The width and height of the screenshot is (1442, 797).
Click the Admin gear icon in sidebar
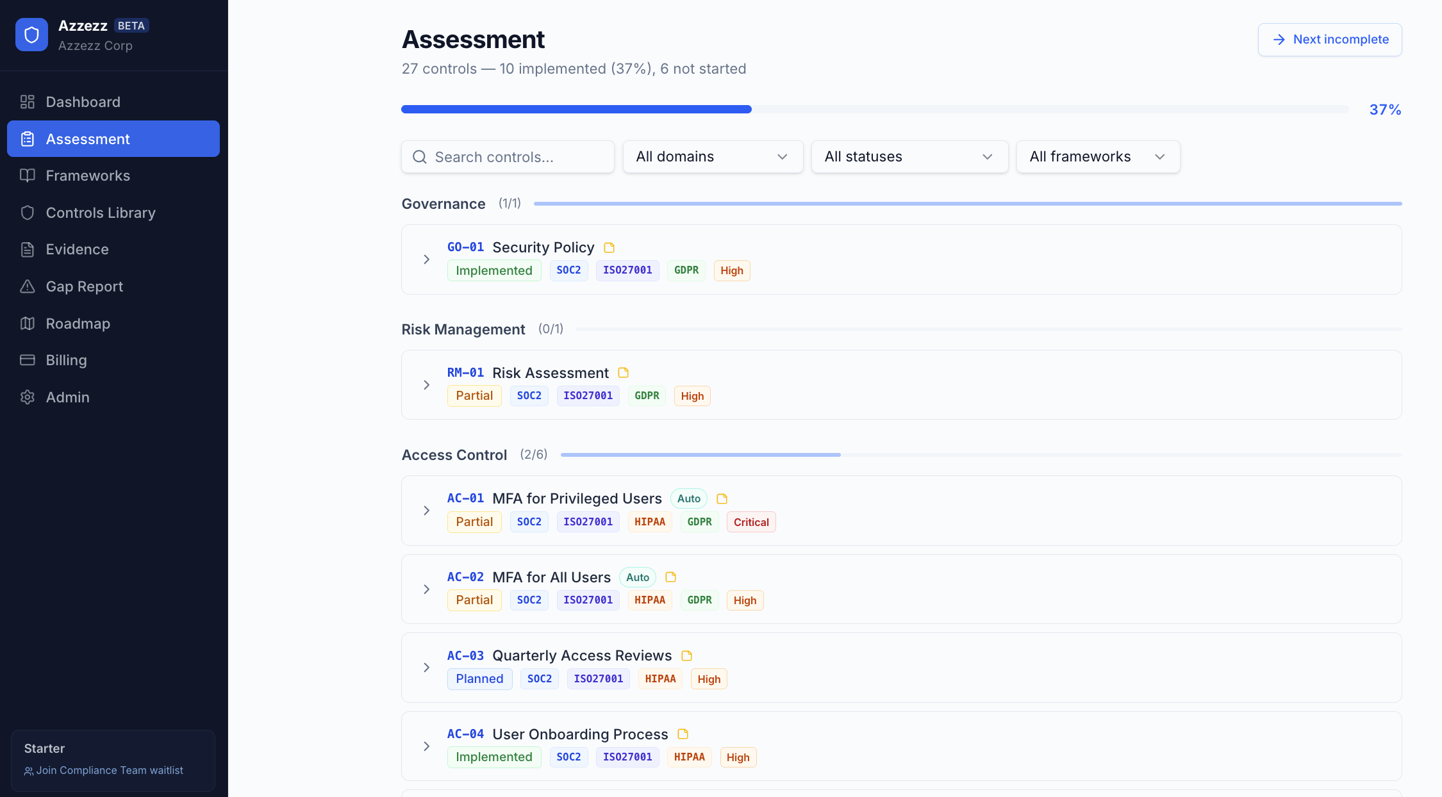(28, 397)
